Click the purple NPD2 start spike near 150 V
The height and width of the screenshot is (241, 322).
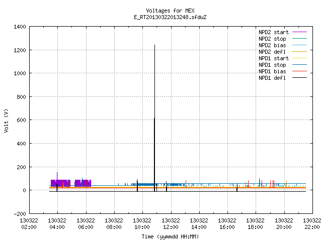(57, 176)
